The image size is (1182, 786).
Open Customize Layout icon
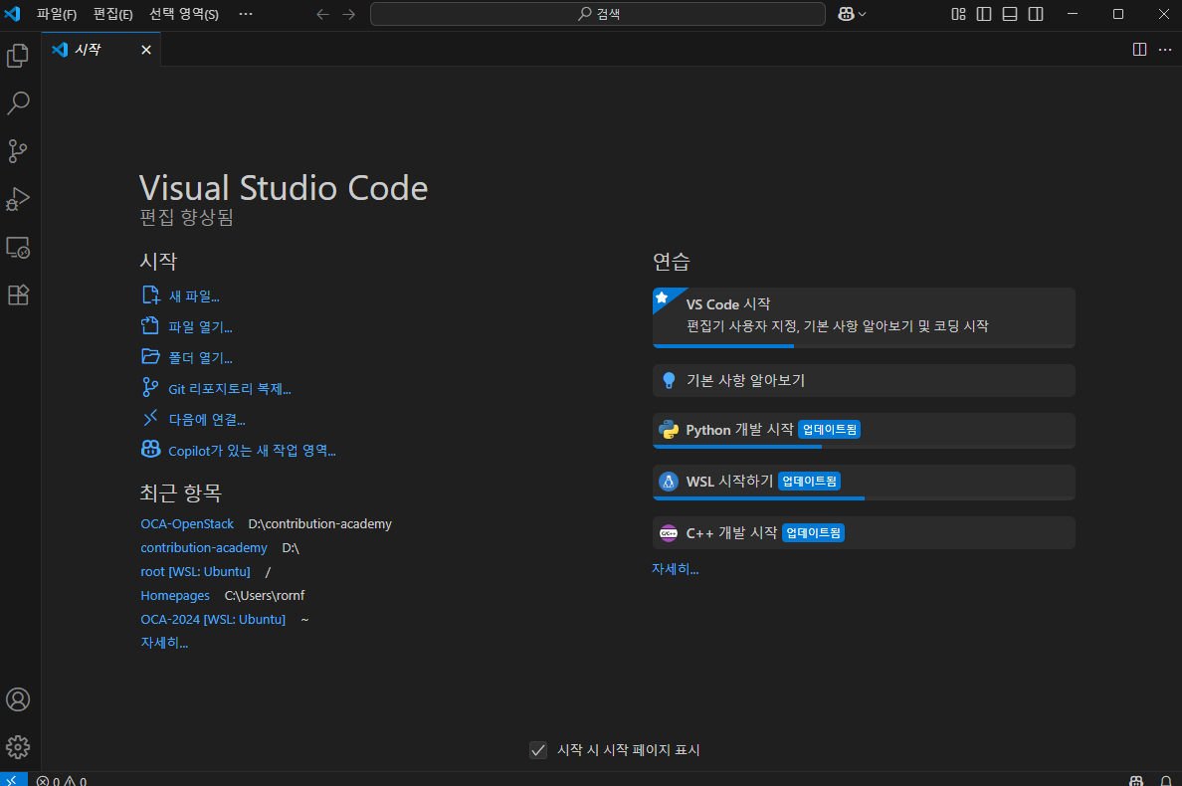coord(958,14)
